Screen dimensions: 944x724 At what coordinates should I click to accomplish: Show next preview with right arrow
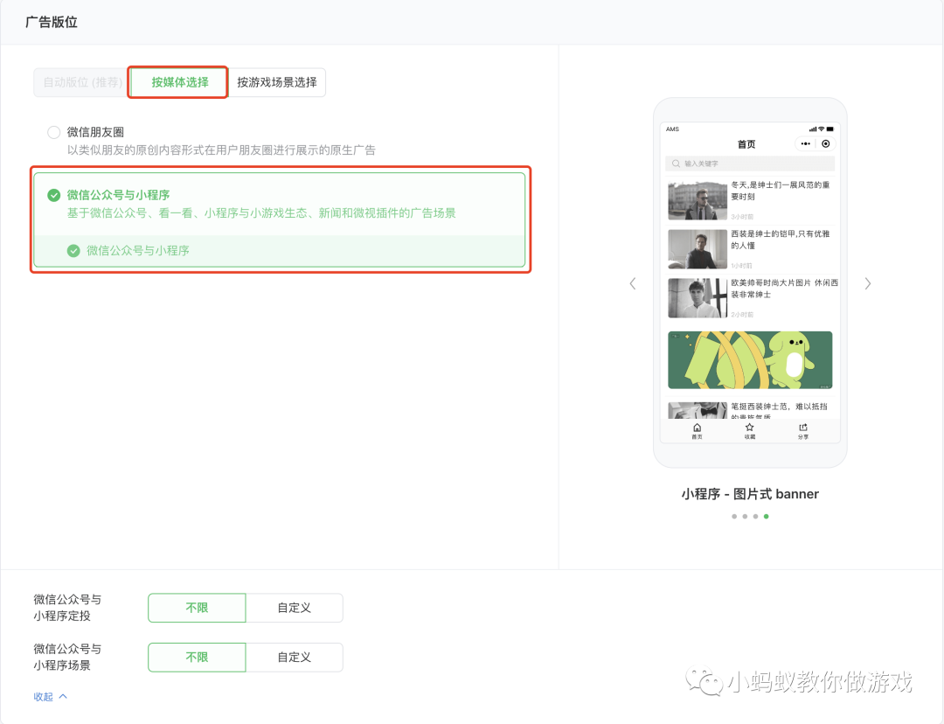[x=868, y=283]
